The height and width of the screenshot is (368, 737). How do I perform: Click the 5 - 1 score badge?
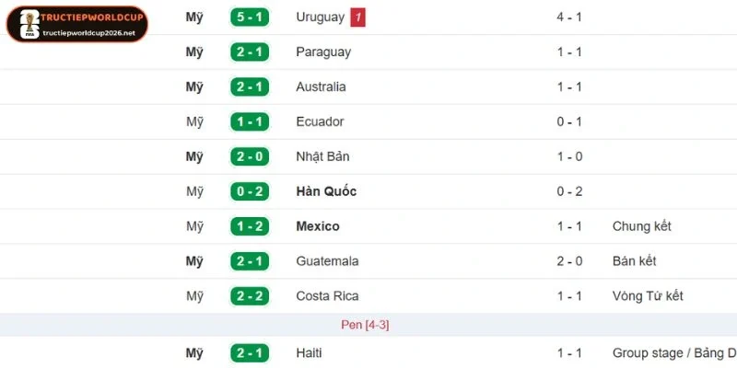click(x=249, y=17)
